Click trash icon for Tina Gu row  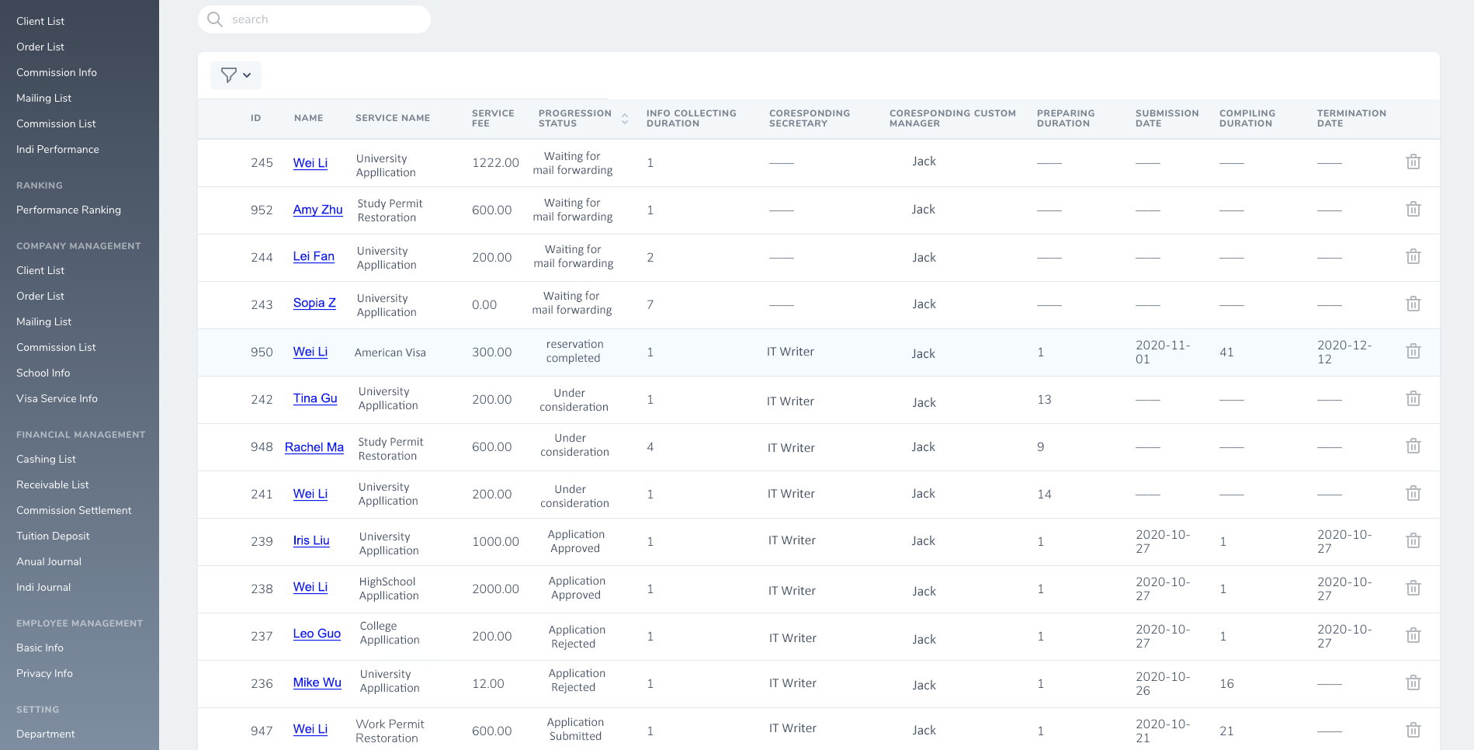click(x=1413, y=398)
